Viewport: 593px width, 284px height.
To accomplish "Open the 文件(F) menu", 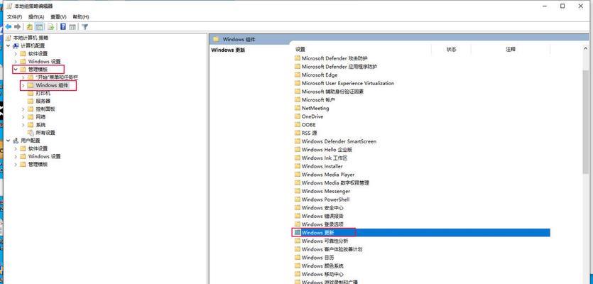I will point(15,17).
